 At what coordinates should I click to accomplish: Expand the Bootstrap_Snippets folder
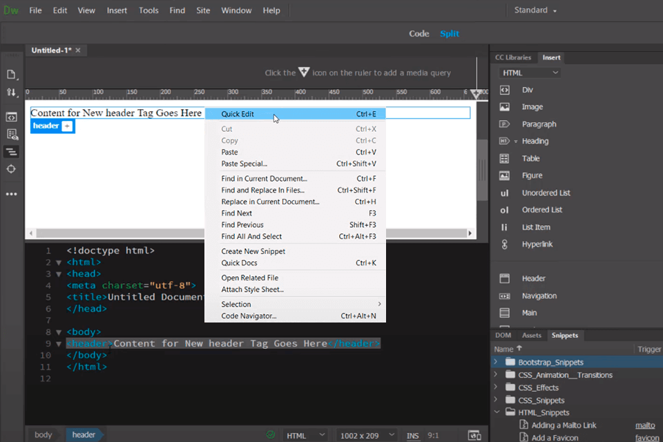(x=496, y=362)
